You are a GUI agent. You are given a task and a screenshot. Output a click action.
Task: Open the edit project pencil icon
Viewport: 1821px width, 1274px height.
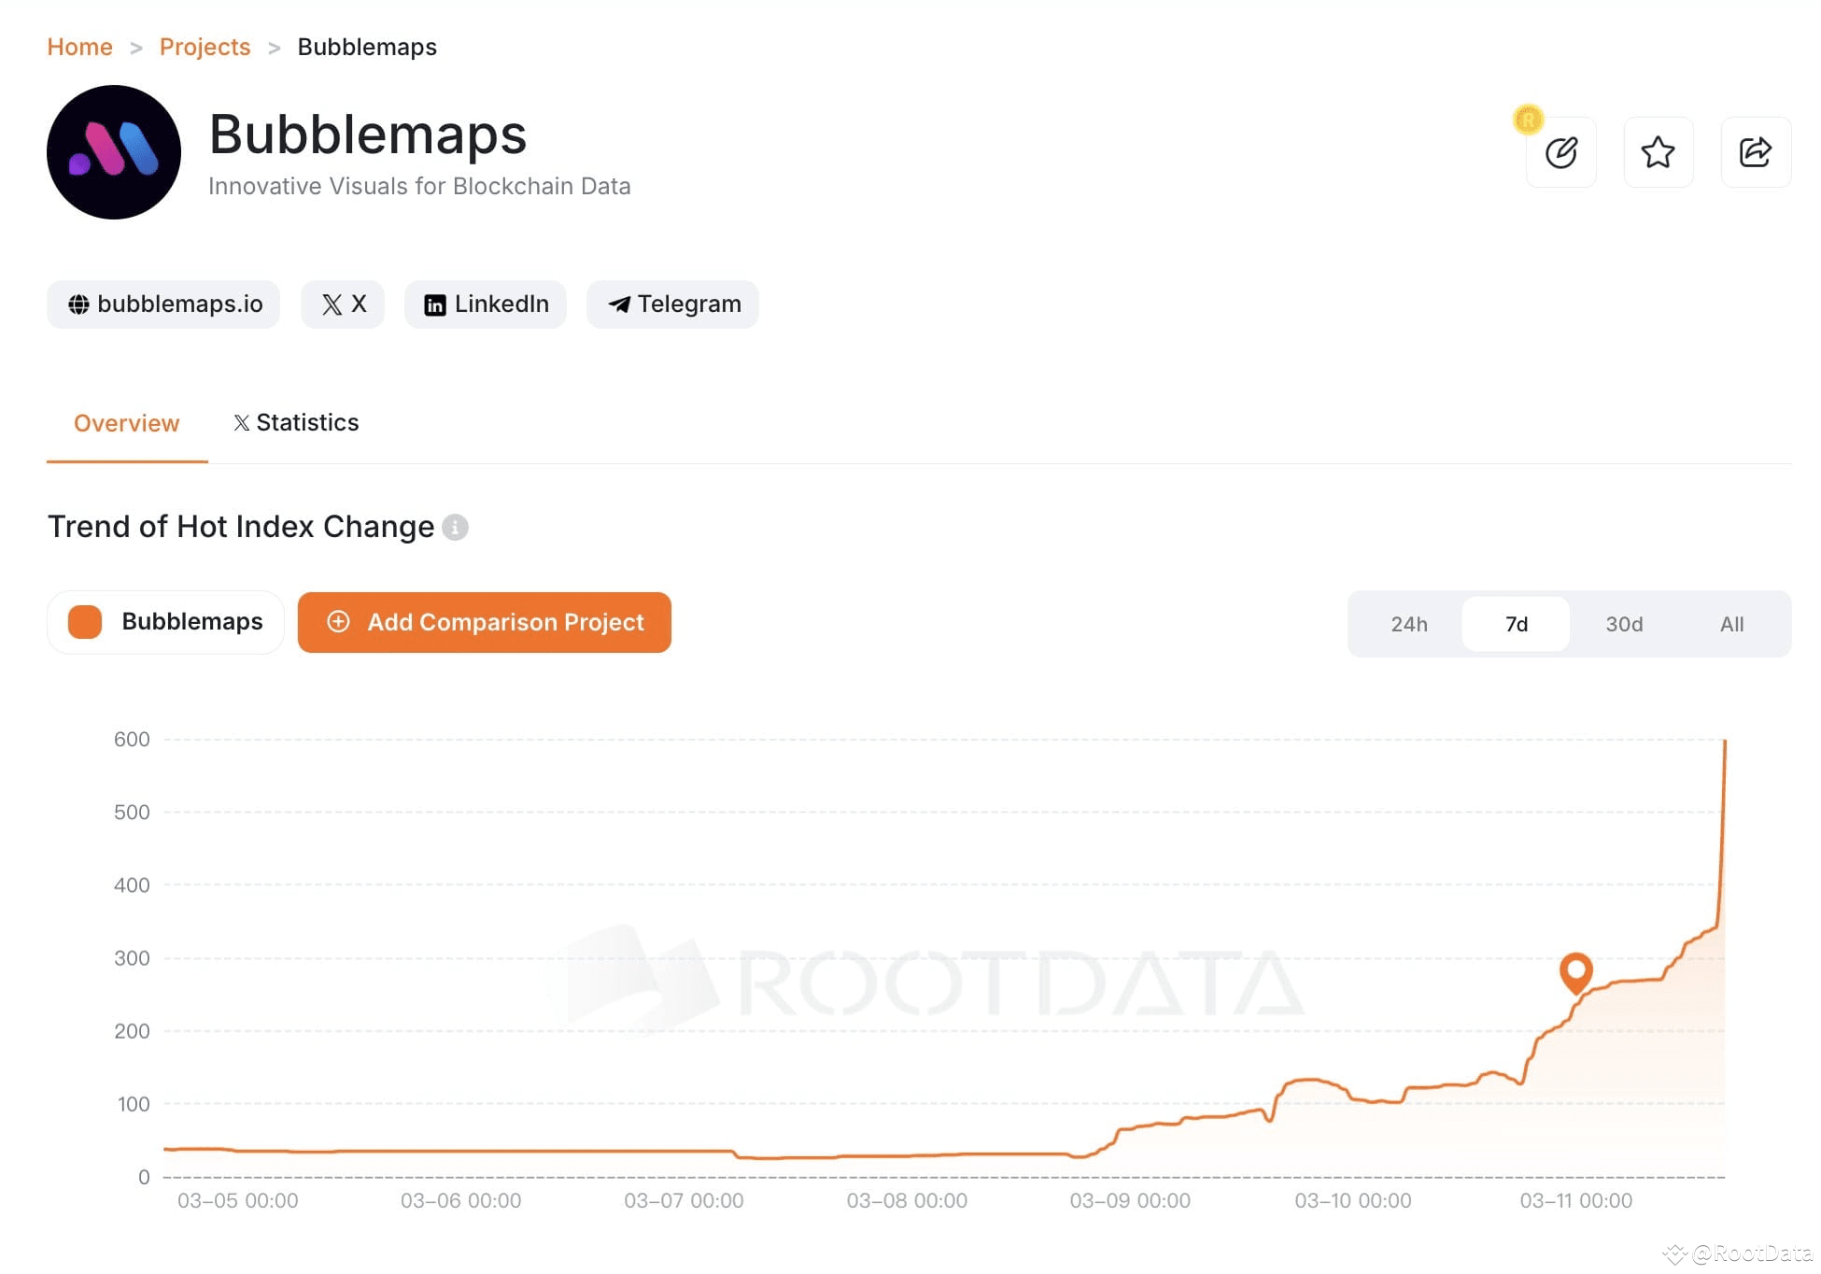tap(1560, 151)
